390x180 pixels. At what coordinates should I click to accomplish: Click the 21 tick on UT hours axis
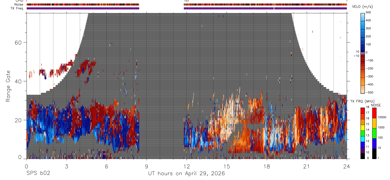306,166
